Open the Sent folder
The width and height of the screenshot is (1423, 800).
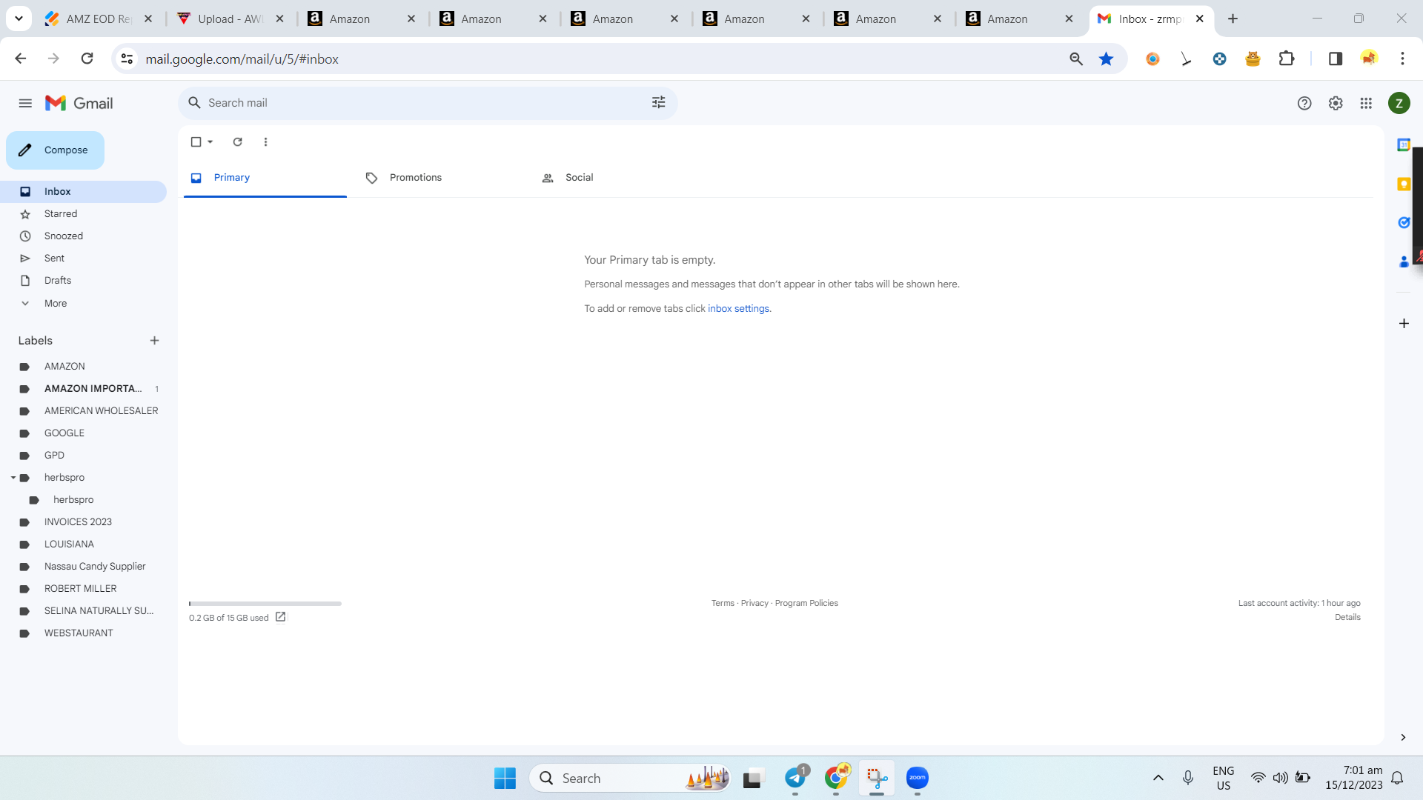point(83,258)
